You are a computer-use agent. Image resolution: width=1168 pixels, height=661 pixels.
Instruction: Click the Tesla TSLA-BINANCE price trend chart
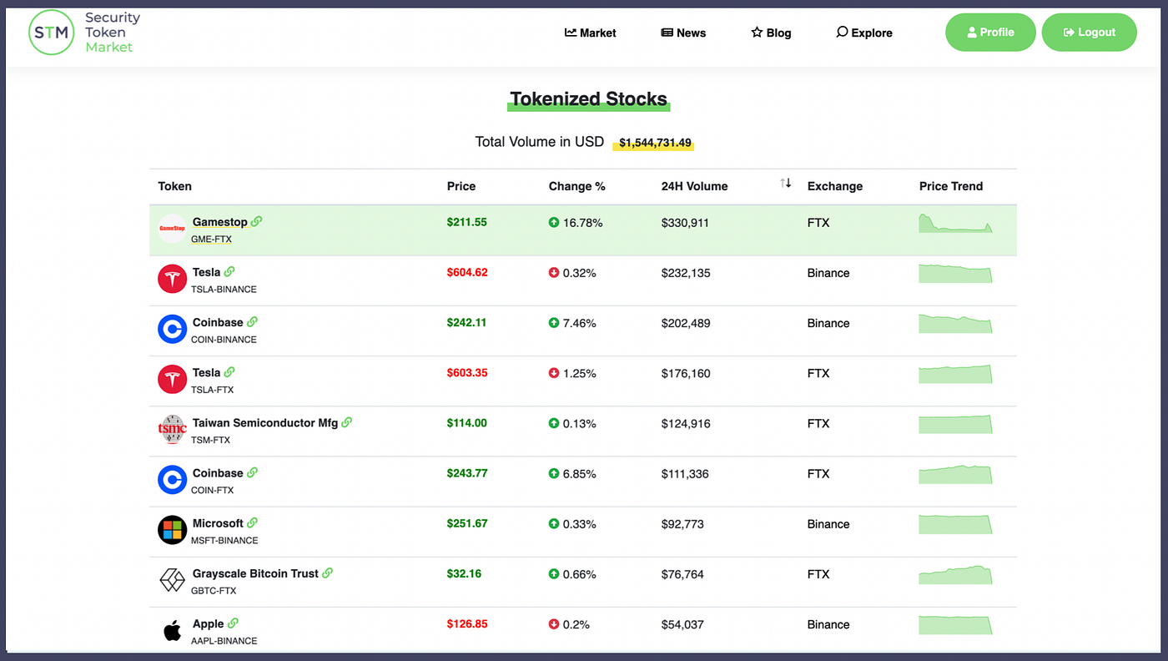tap(955, 273)
